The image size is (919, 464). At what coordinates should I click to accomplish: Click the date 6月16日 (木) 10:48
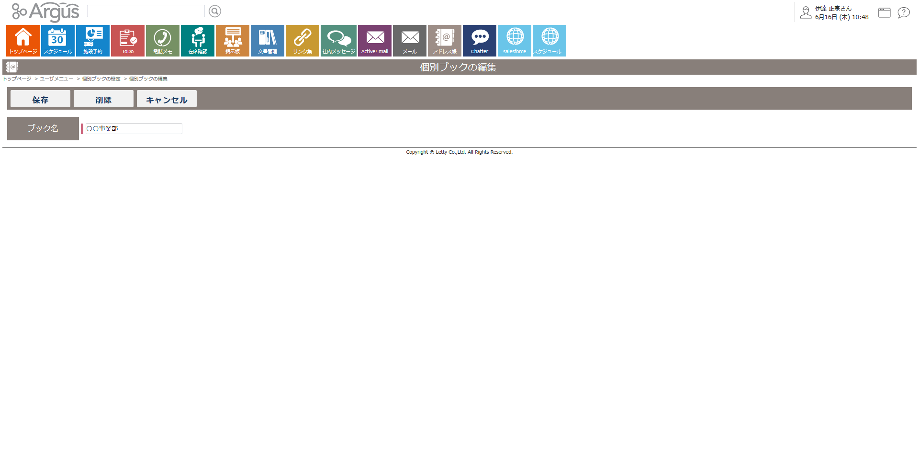point(842,17)
